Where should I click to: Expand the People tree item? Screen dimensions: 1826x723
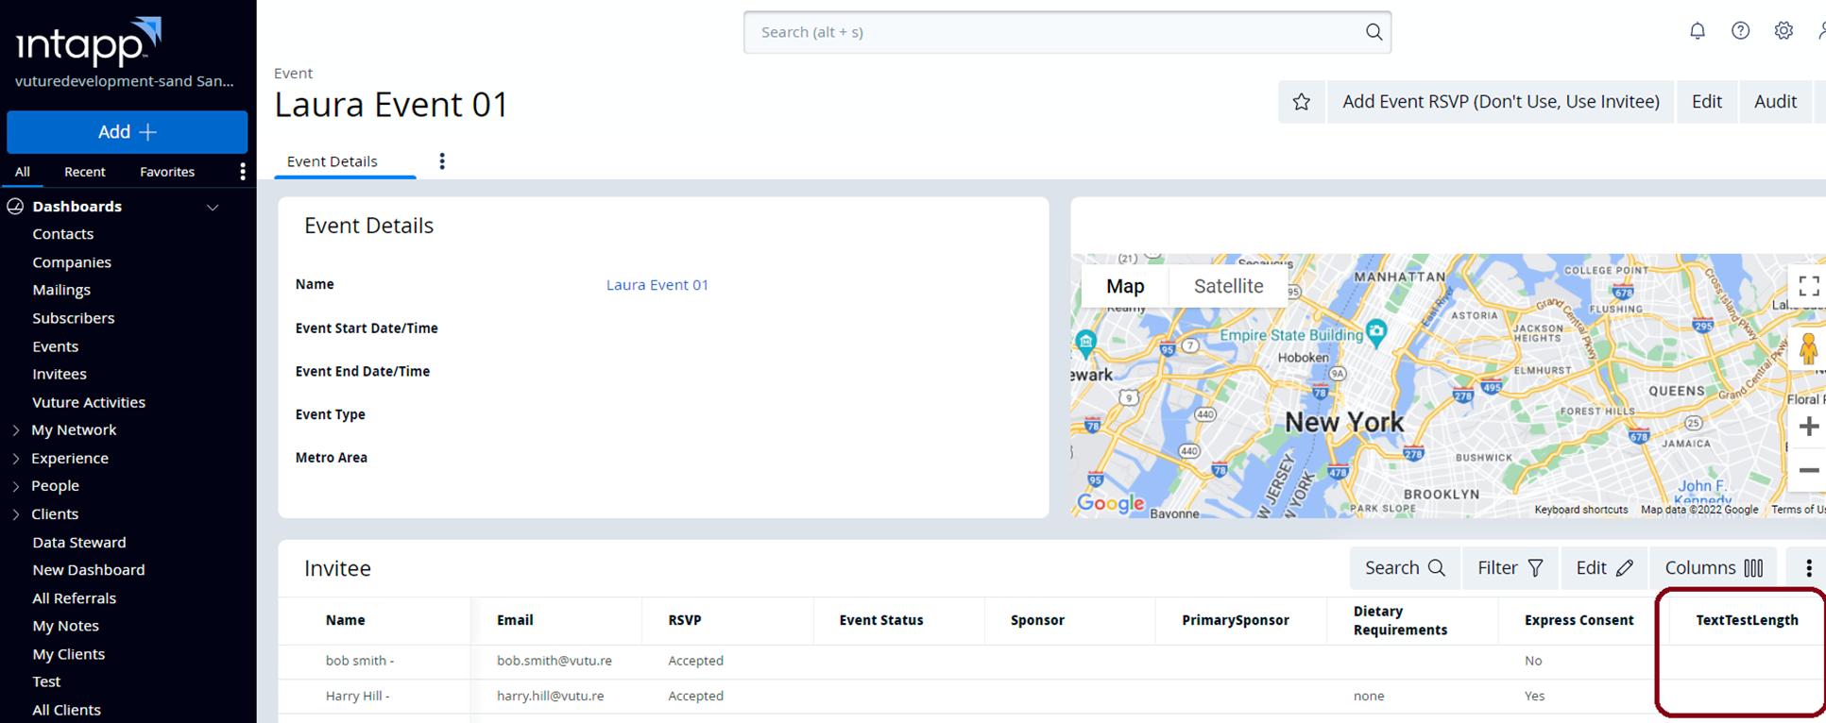tap(16, 486)
